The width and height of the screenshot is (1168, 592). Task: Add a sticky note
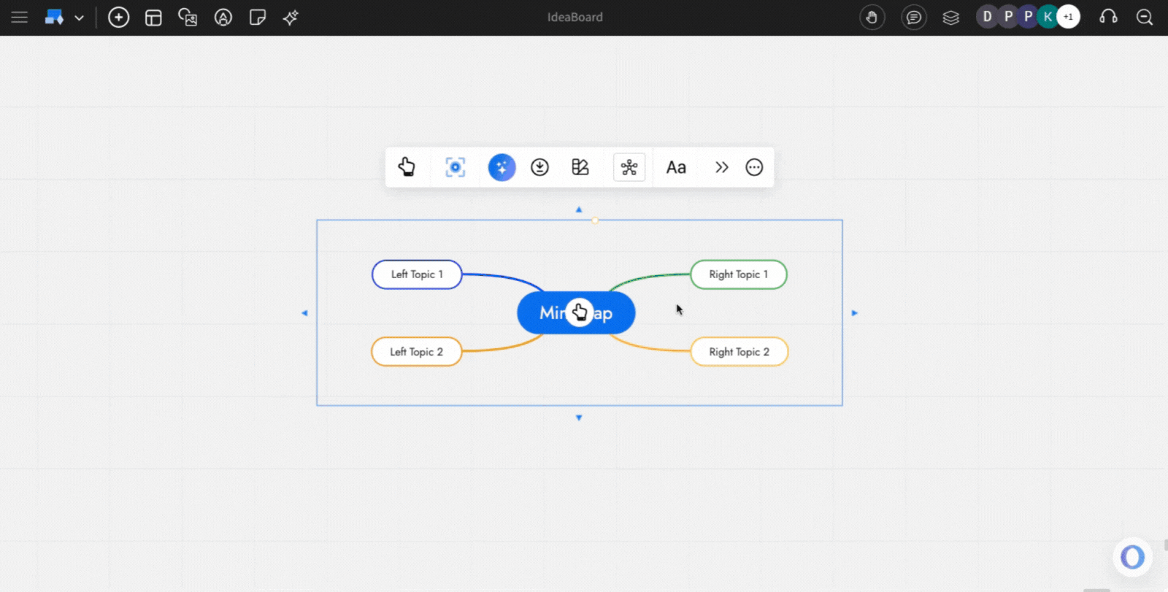click(x=257, y=18)
